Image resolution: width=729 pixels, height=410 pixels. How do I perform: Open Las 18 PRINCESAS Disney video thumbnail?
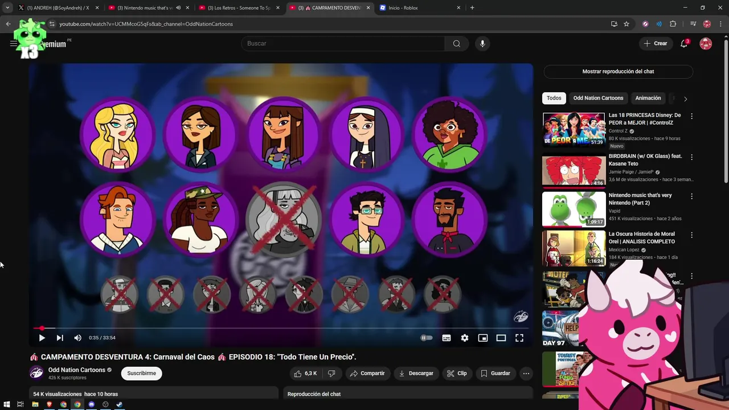574,130
